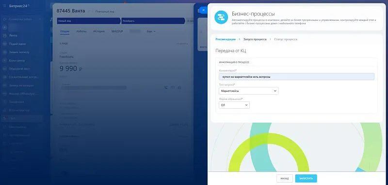Image resolution: width=388 pixels, height=185 pixels.
Task: Click the Запуск процесса breadcrumb step
Action: pos(255,39)
